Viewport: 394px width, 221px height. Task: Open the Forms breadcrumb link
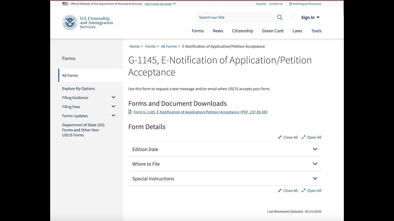(150, 46)
